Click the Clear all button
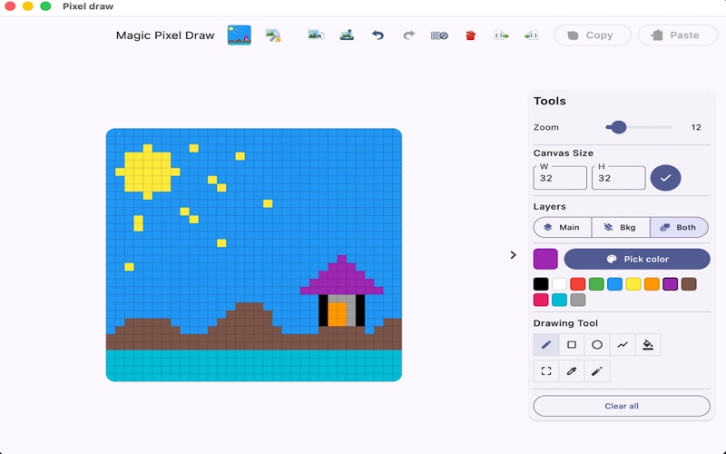The height and width of the screenshot is (454, 726). [622, 406]
